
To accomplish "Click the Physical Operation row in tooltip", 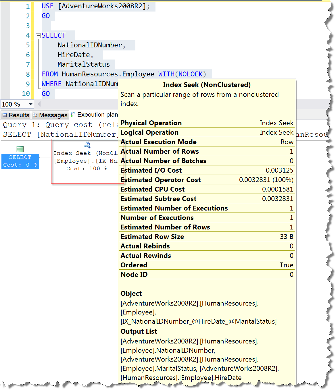I will coord(207,123).
